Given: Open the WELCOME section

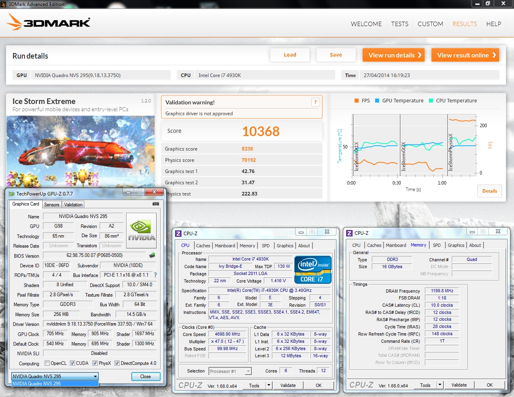Looking at the screenshot, I should pyautogui.click(x=366, y=24).
